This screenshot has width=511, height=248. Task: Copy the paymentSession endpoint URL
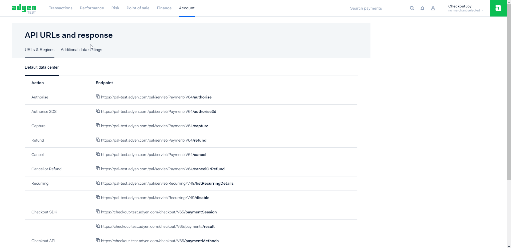[x=98, y=212]
